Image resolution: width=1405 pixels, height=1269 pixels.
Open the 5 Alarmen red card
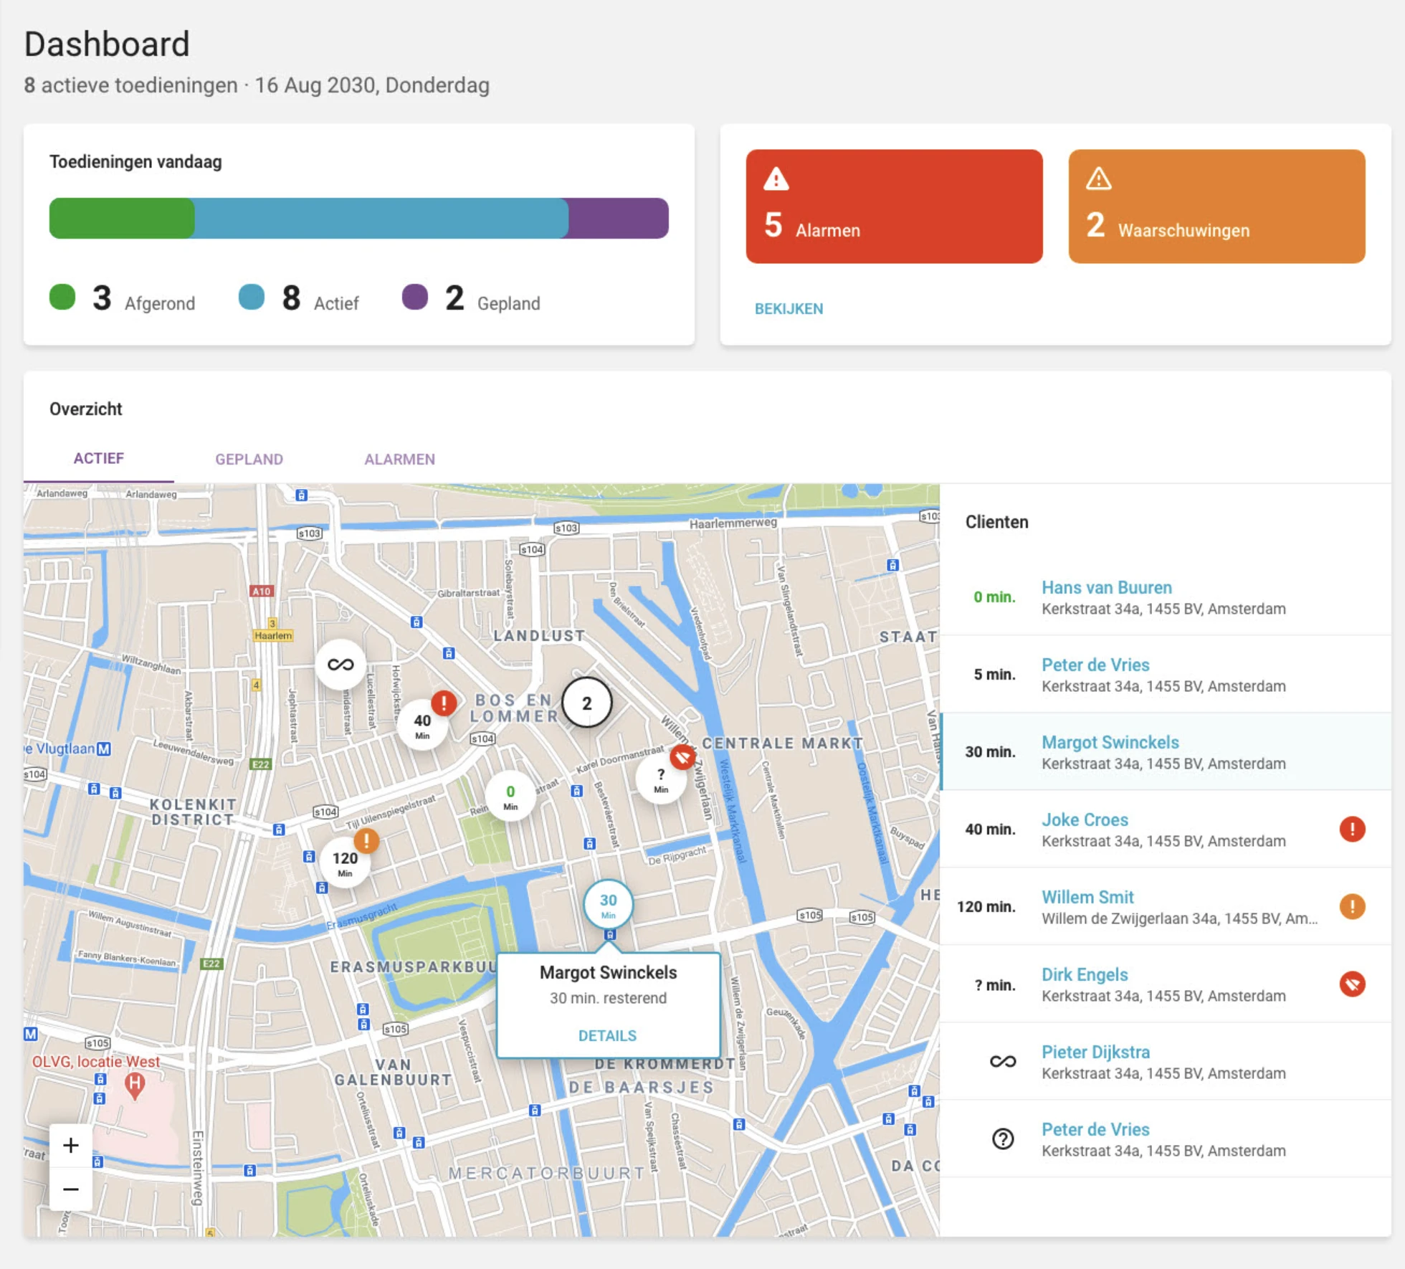tap(894, 206)
